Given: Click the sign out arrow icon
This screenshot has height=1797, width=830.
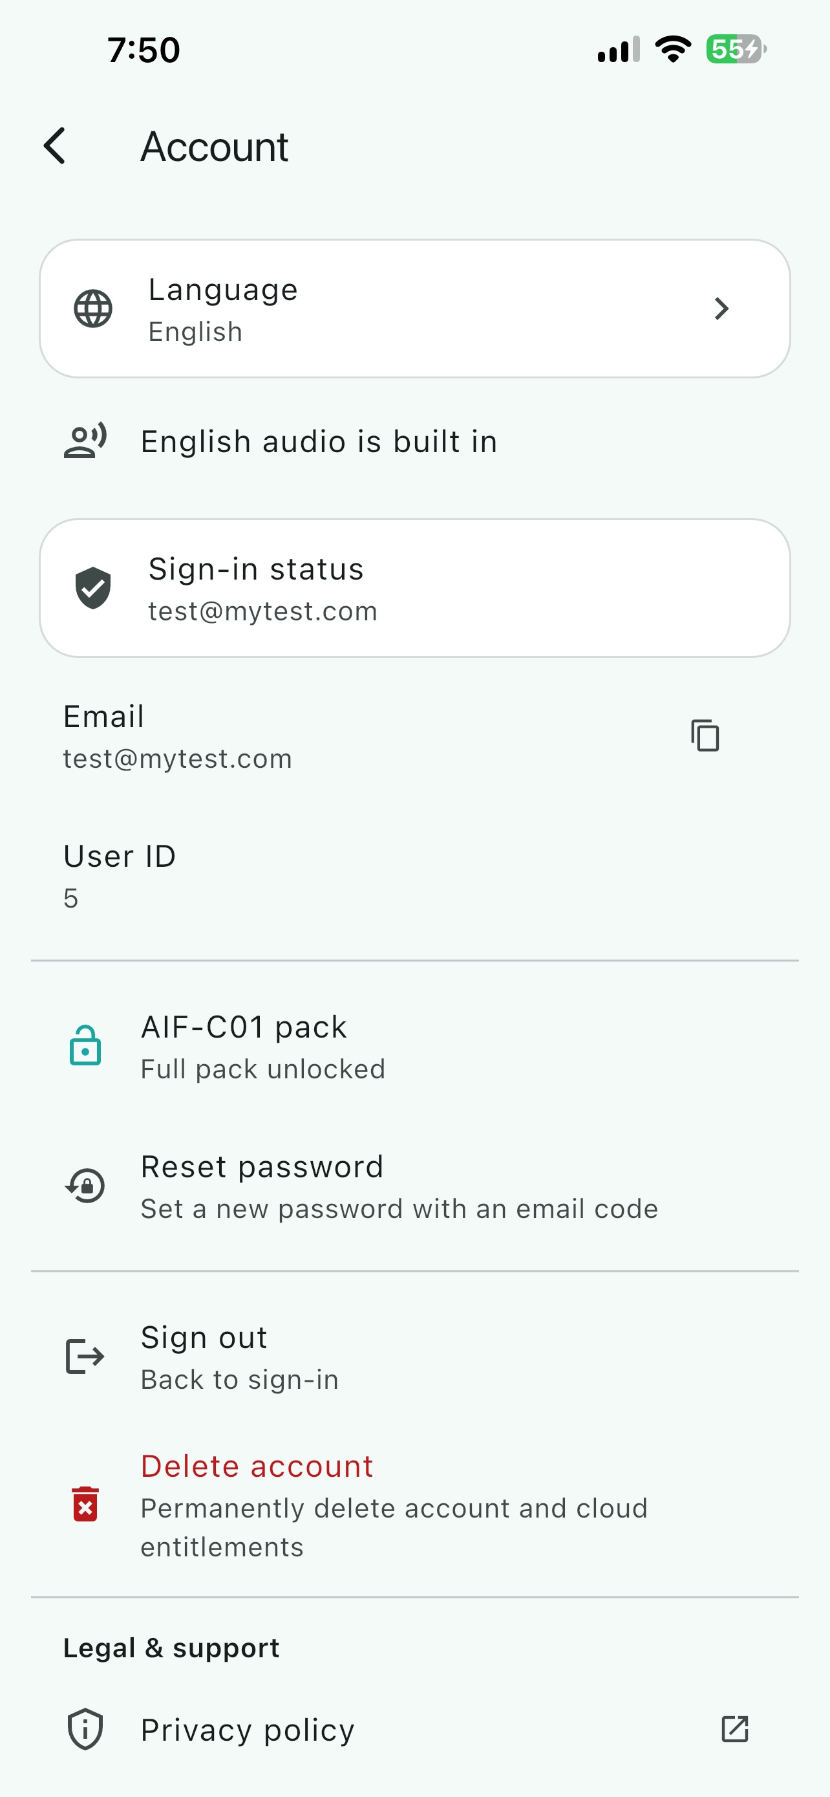Looking at the screenshot, I should tap(85, 1356).
